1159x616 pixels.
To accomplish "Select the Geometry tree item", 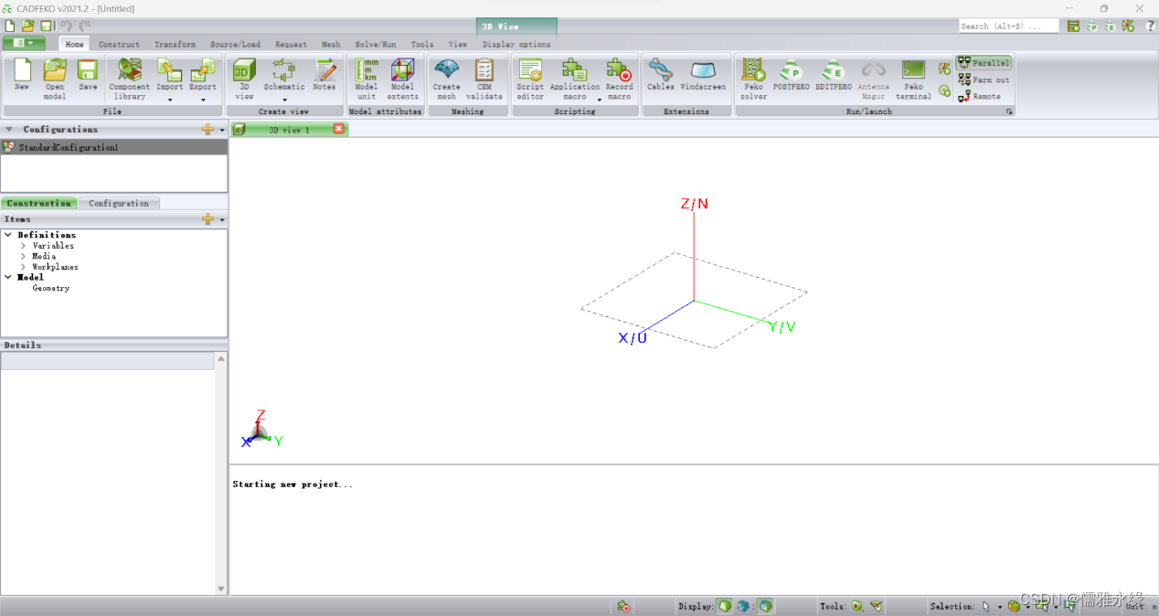I will (51, 288).
